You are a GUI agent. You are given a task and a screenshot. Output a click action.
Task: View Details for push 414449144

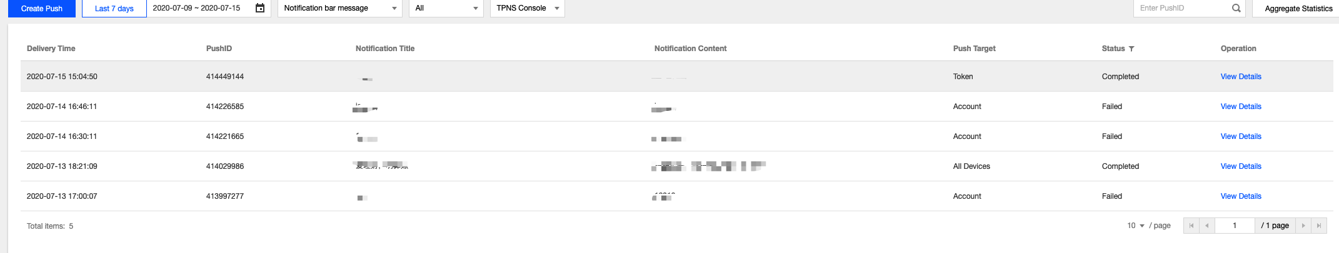pyautogui.click(x=1241, y=77)
